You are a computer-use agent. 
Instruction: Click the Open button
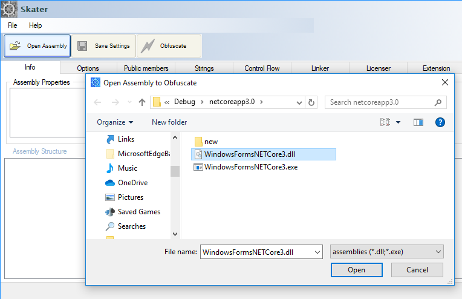pyautogui.click(x=357, y=270)
